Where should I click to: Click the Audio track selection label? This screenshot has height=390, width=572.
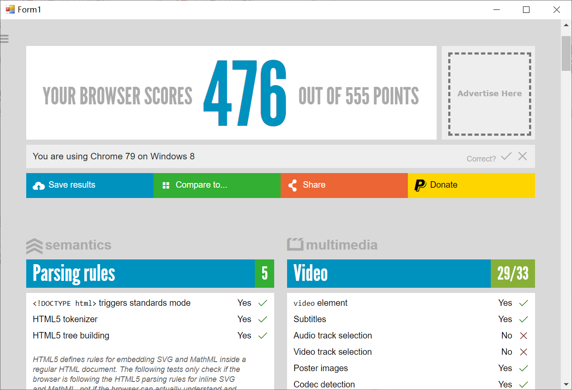coord(333,336)
